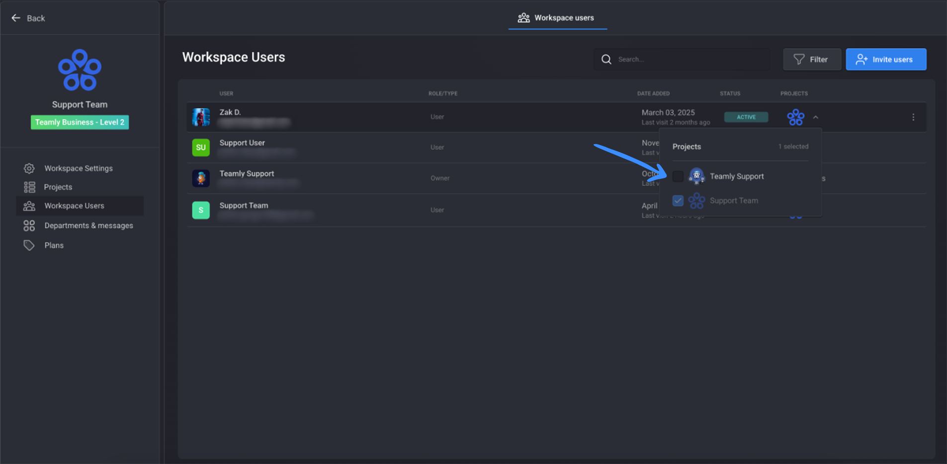947x464 pixels.
Task: Click the STATUS column header
Action: click(x=730, y=93)
